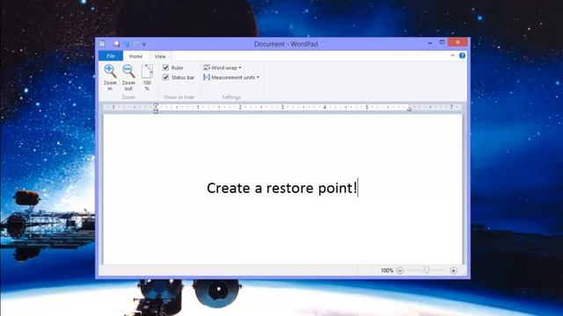Click the WordPad app icon in title bar
This screenshot has width=563, height=316.
pos(102,44)
